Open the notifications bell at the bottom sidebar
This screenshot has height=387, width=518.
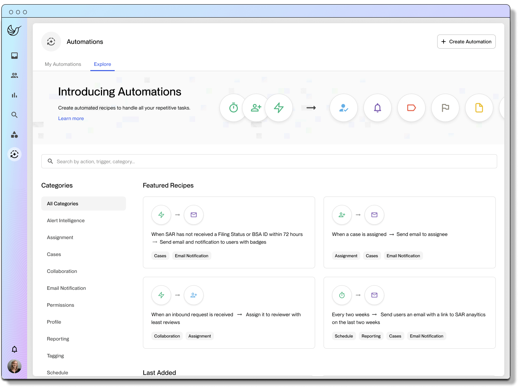pyautogui.click(x=14, y=349)
